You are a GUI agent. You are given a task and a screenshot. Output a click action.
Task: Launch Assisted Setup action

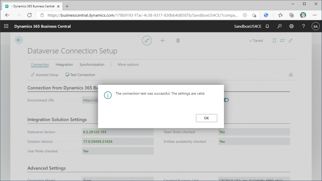click(45, 75)
